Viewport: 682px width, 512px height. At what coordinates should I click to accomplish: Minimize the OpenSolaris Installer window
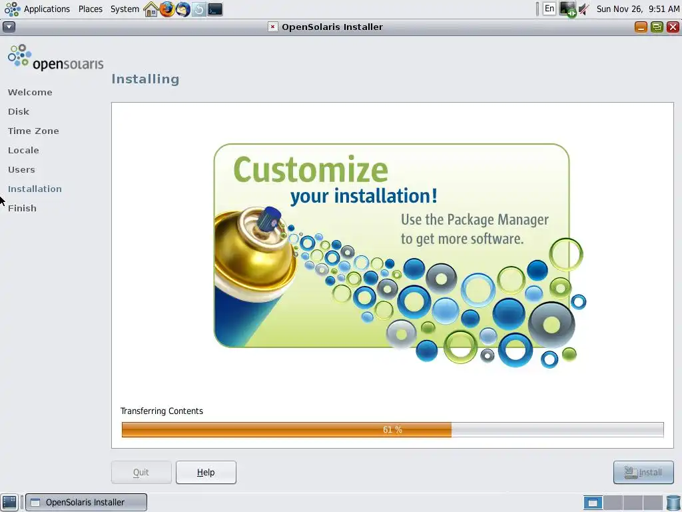click(641, 27)
